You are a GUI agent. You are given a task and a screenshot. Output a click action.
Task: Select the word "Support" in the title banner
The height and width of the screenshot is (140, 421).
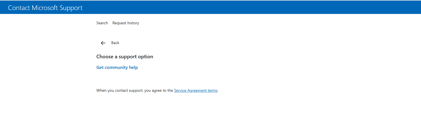click(x=71, y=8)
